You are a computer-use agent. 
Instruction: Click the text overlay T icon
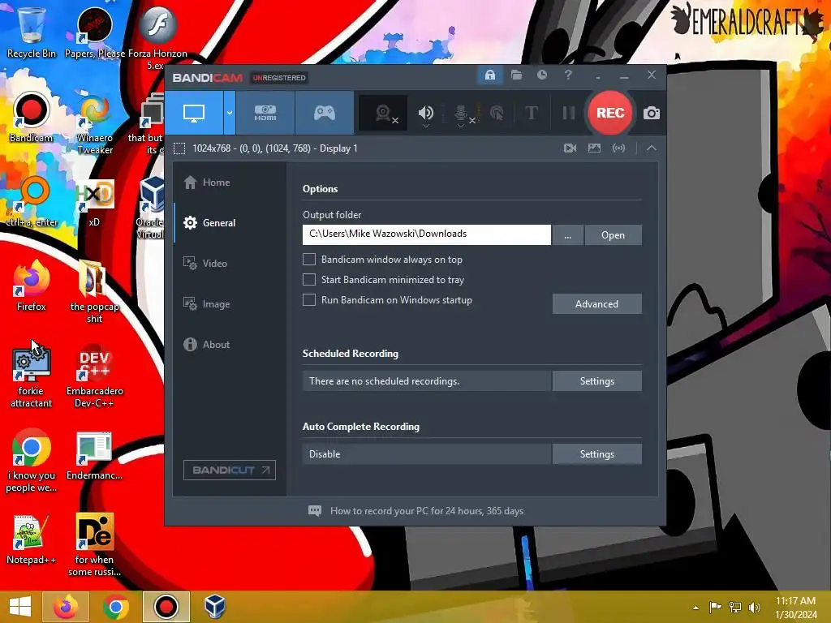tap(531, 113)
